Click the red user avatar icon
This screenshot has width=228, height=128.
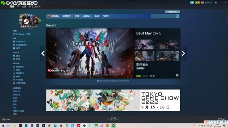click(x=202, y=3)
